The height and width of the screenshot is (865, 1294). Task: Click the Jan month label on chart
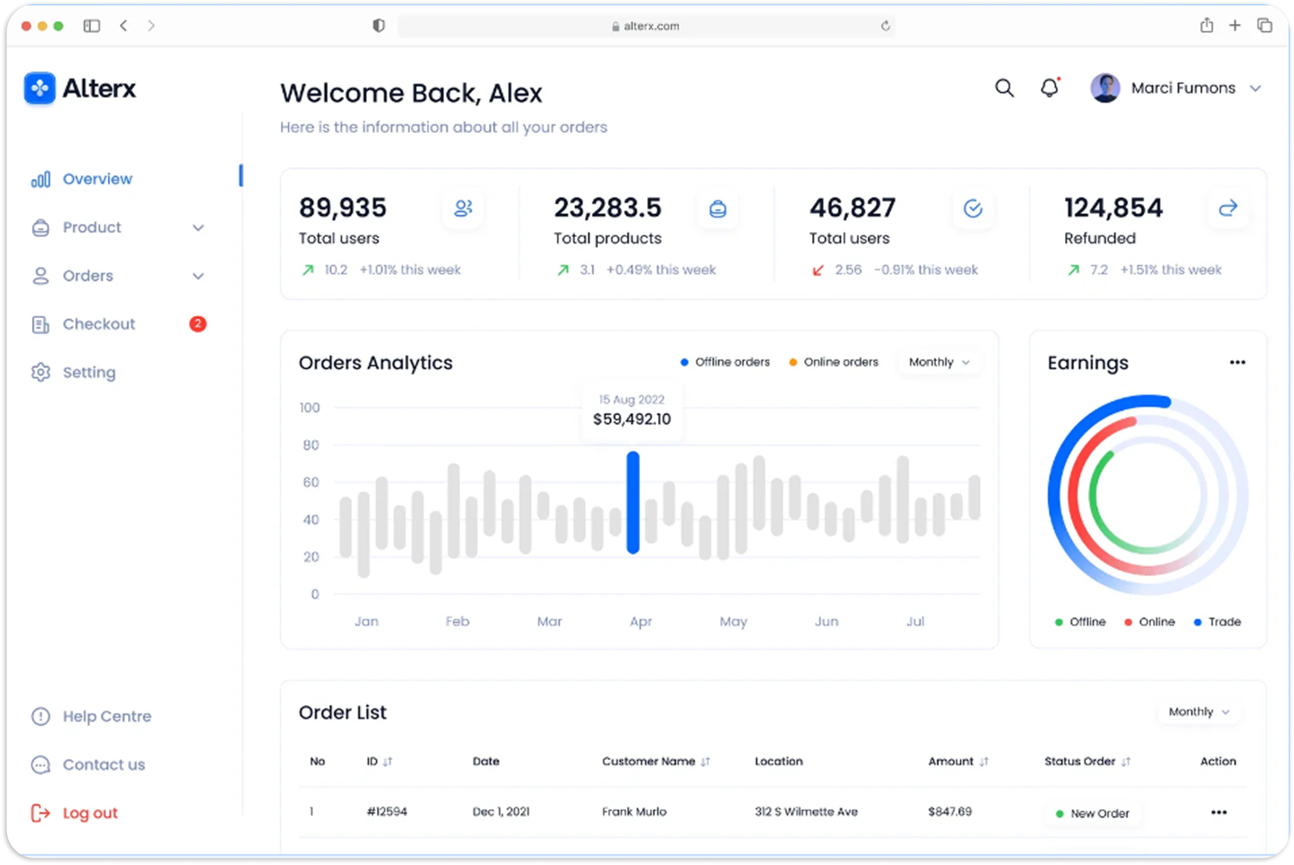[366, 621]
